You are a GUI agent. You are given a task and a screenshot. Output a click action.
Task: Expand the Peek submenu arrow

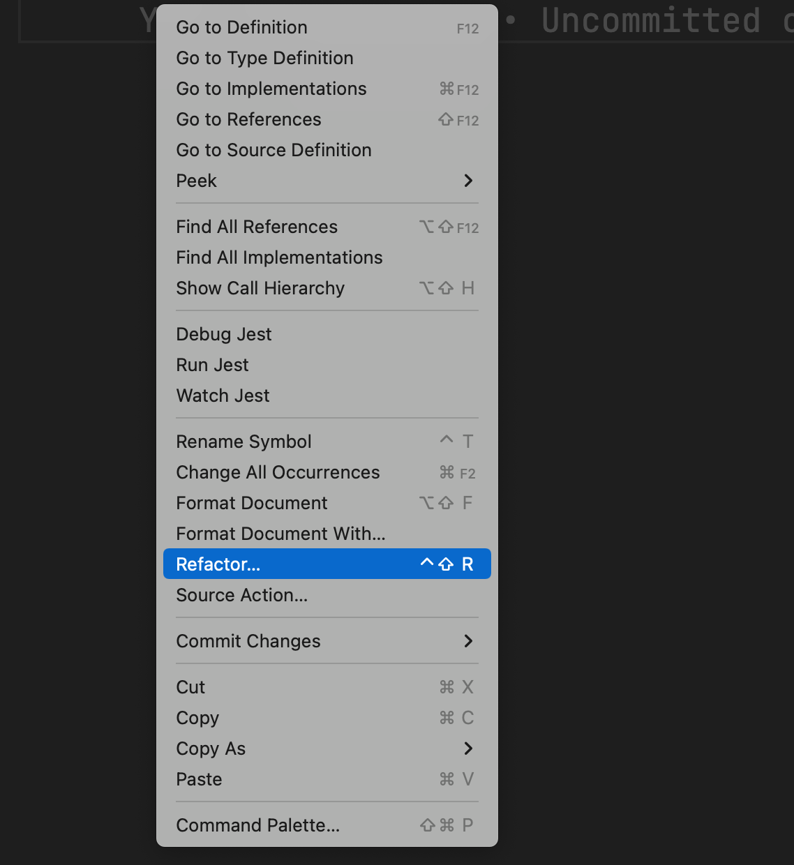coord(468,181)
